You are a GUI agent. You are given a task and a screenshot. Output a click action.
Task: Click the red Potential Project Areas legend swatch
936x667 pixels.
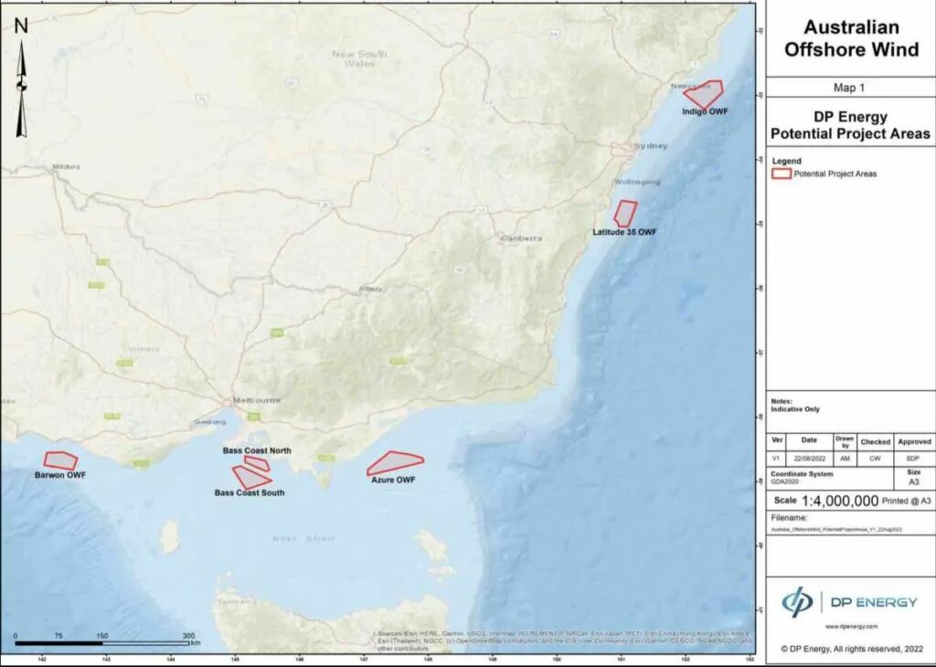pyautogui.click(x=781, y=173)
